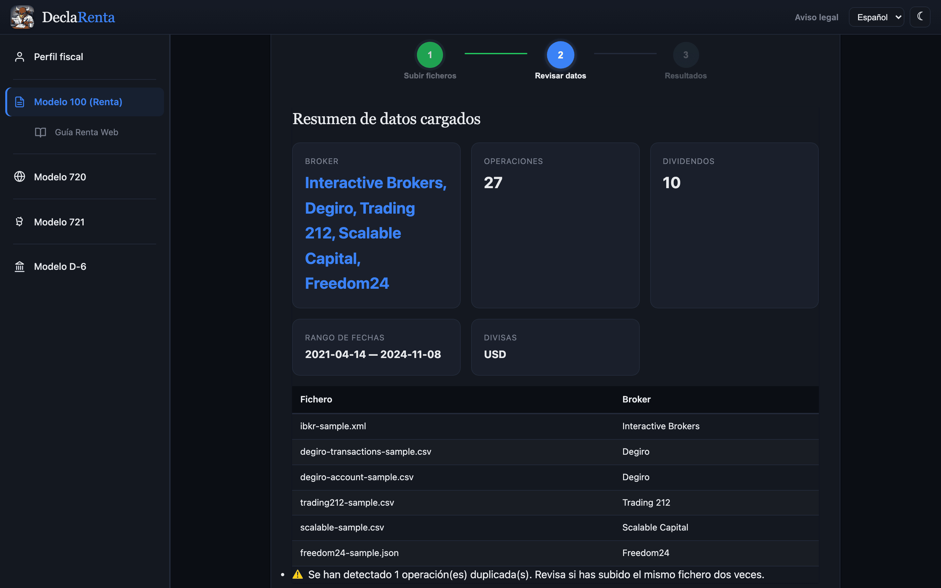Select degiro-account-sample.csv file row
This screenshot has width=941, height=588.
(555, 477)
